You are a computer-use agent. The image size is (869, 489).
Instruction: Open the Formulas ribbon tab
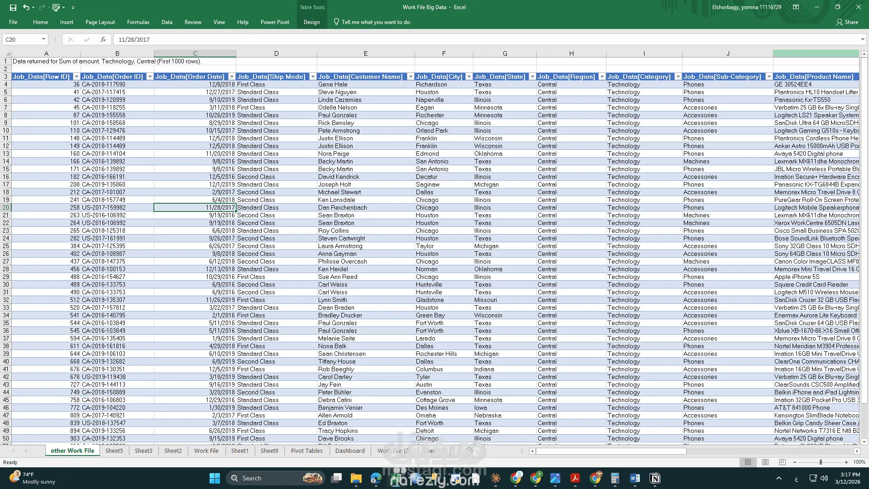(138, 22)
